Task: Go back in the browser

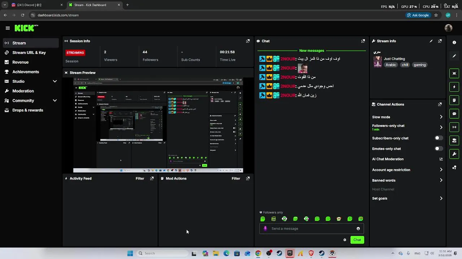Action: tap(5, 15)
